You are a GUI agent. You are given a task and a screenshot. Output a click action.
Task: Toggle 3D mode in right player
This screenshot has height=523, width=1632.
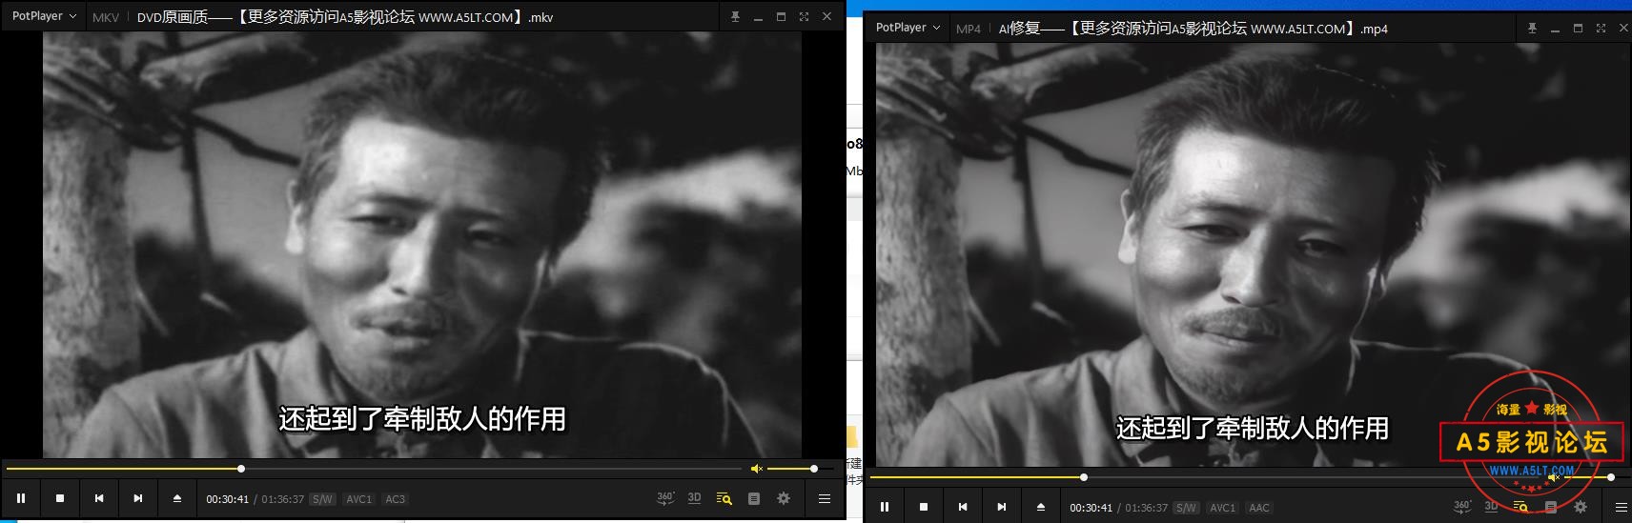coord(1491,506)
